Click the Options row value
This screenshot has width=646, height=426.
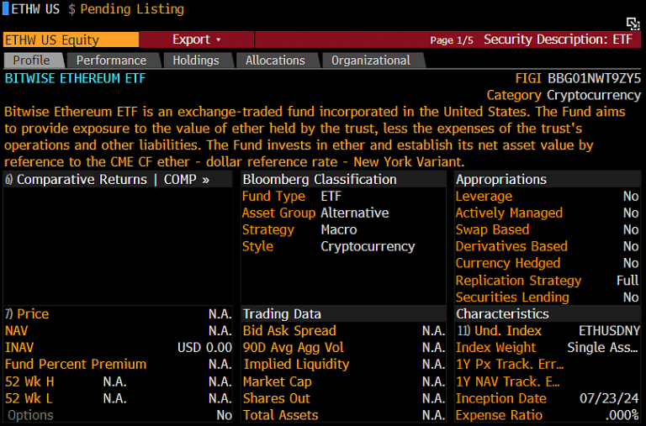pos(224,415)
